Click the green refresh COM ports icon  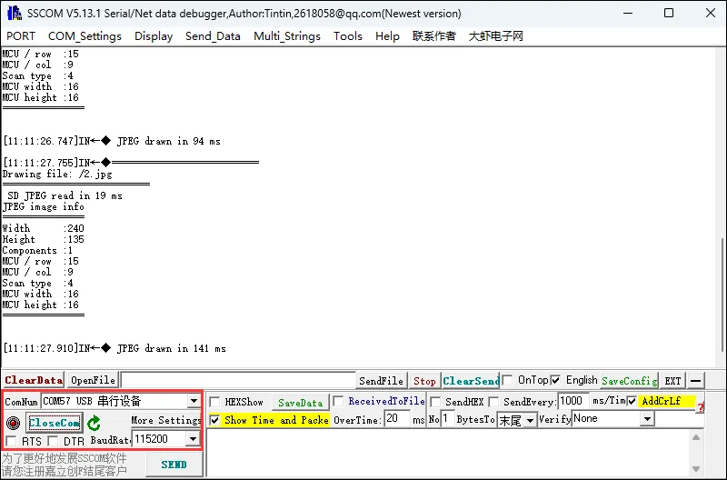pyautogui.click(x=94, y=423)
